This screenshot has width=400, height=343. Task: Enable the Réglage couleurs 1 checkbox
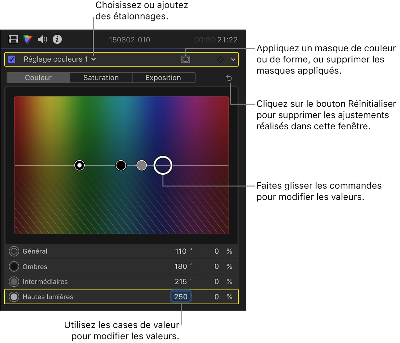(x=12, y=59)
